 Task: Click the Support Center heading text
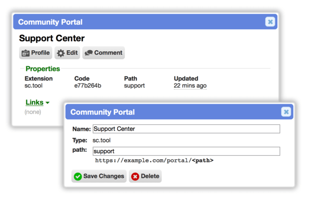point(52,38)
